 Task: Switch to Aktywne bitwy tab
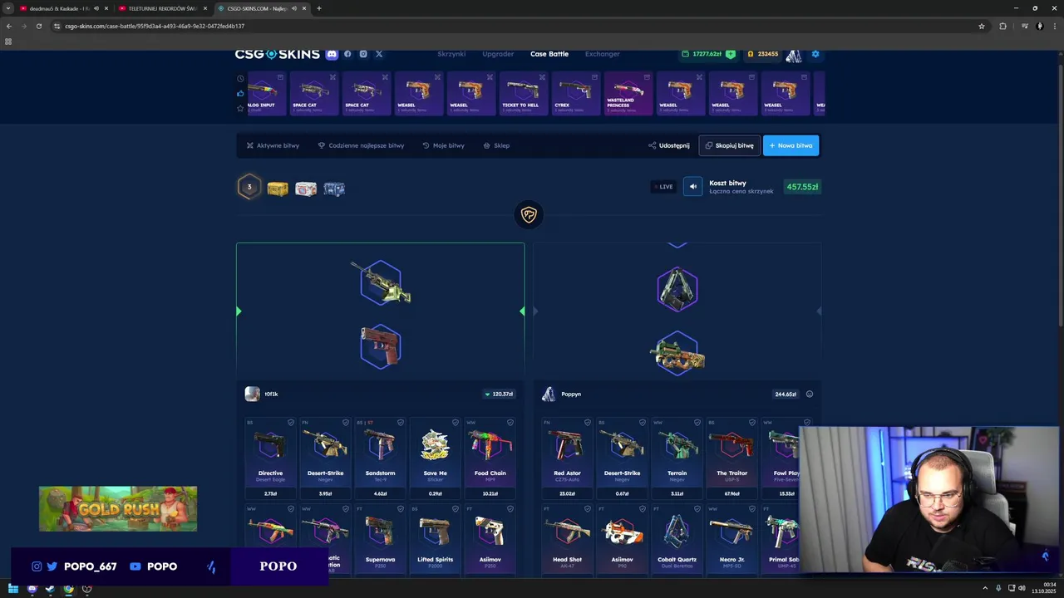273,145
